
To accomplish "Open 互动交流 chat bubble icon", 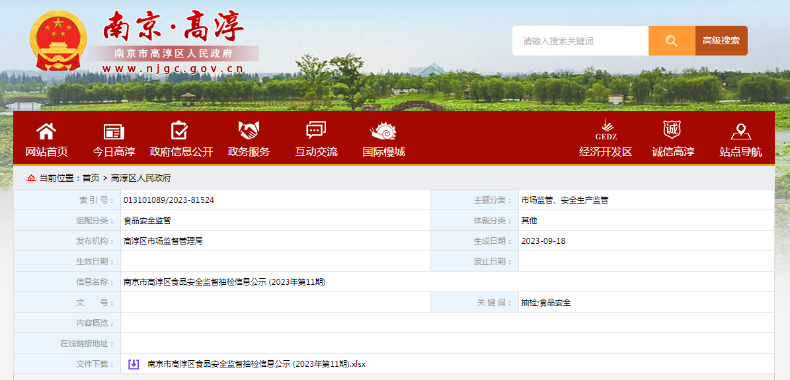I will point(316,131).
